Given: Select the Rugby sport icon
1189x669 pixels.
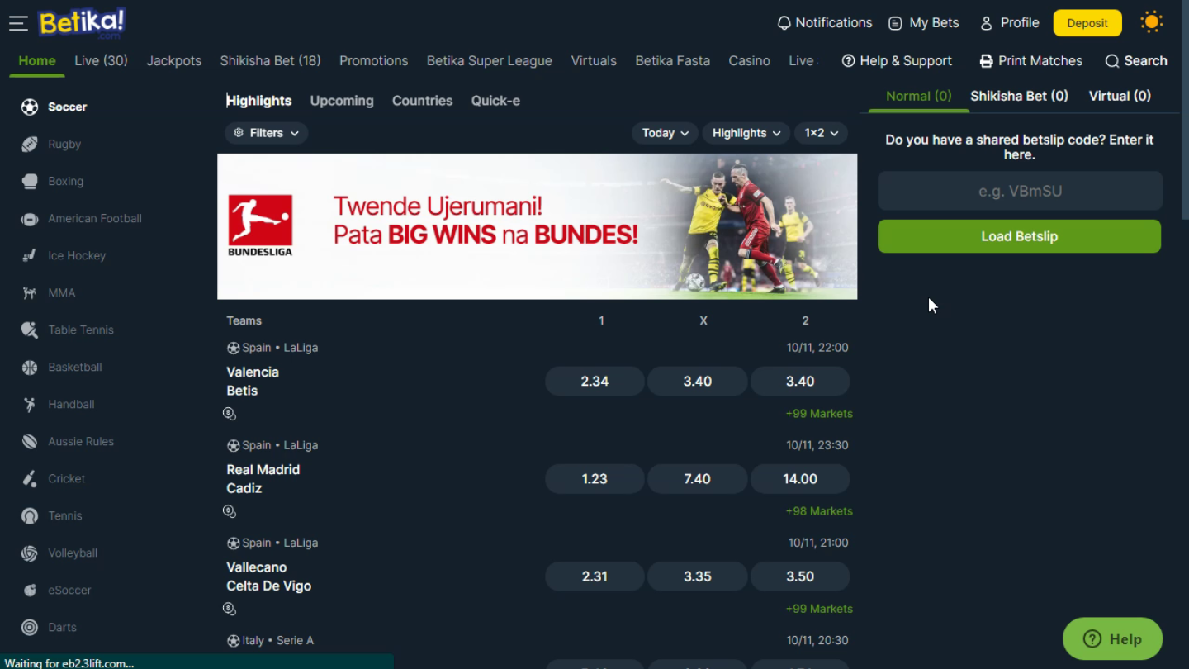Looking at the screenshot, I should [30, 144].
